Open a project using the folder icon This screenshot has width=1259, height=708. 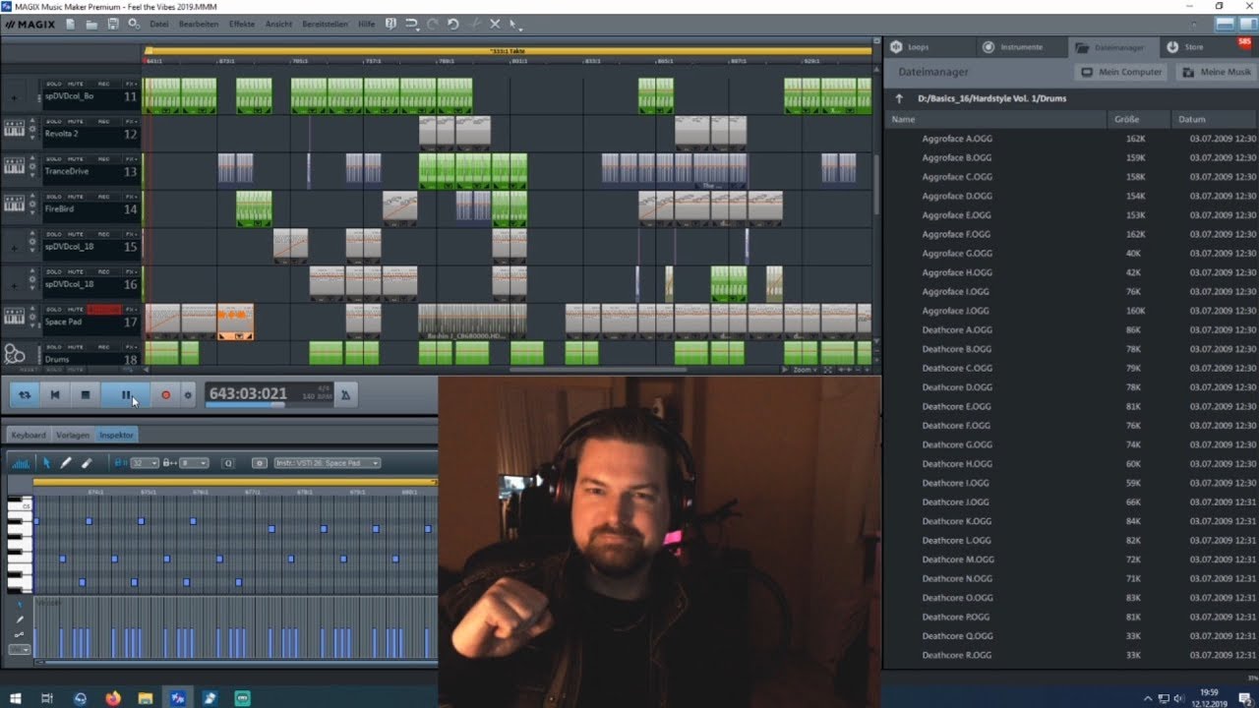click(91, 24)
